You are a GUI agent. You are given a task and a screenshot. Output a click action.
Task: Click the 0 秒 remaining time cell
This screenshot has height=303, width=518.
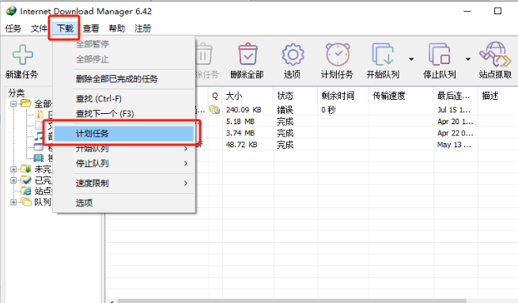point(328,110)
